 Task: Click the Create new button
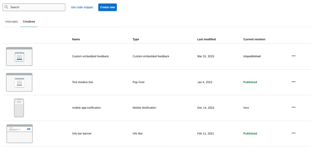107,7
